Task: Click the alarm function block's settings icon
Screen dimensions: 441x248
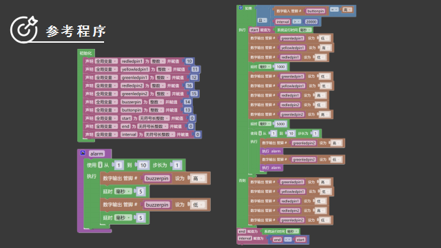Action: coord(83,153)
